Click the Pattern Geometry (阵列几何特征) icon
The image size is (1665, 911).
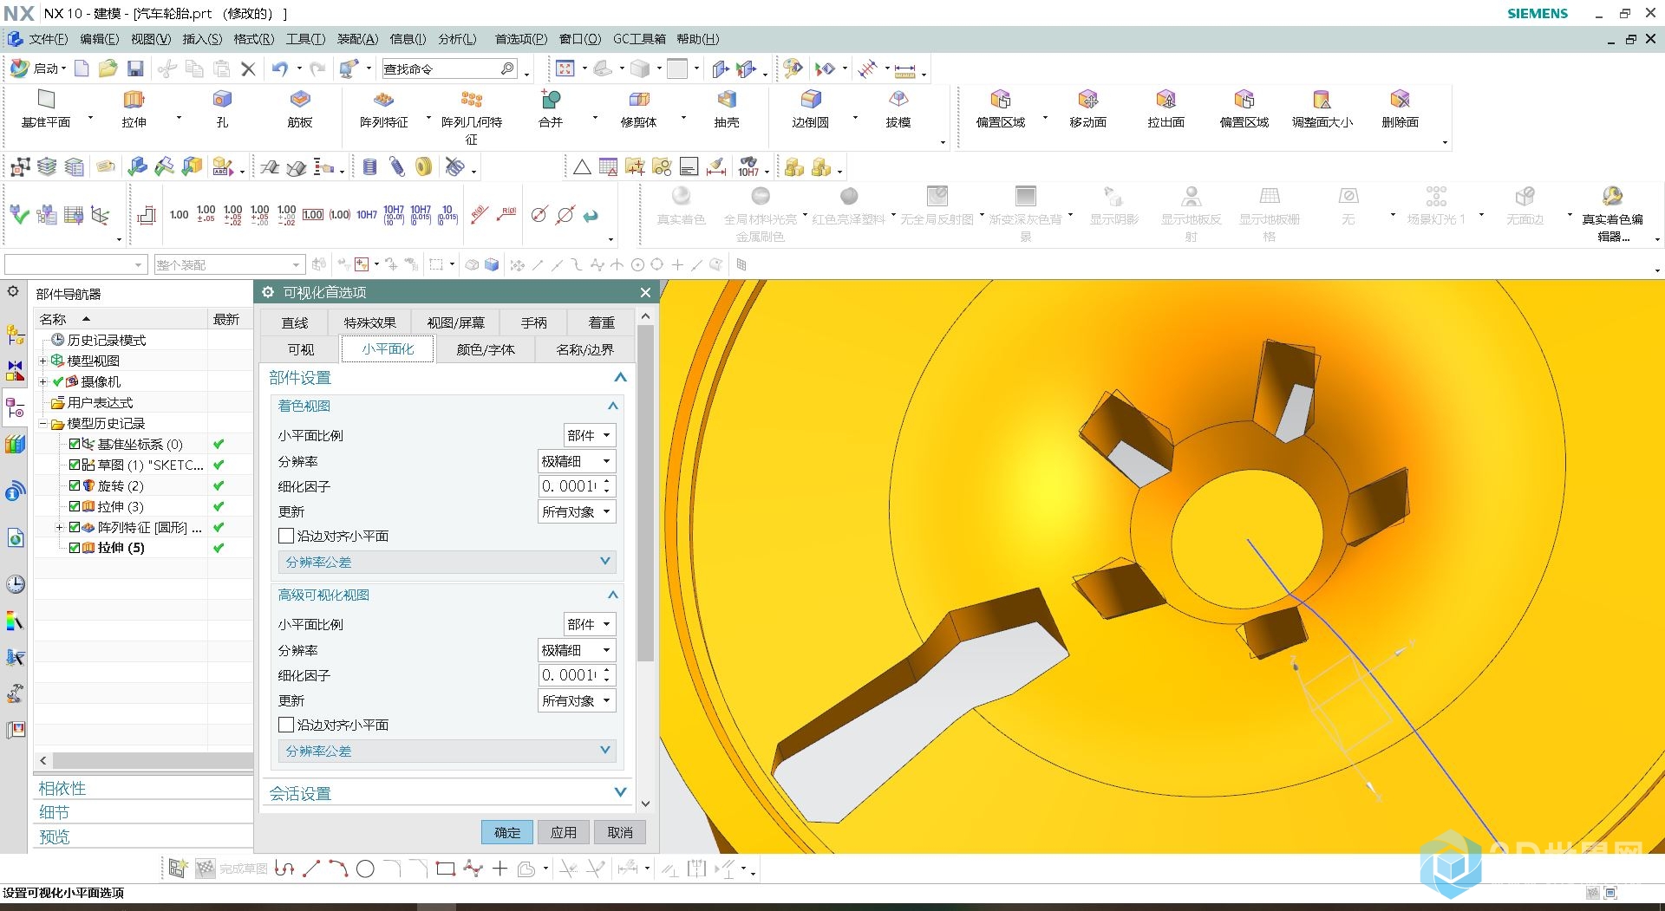click(472, 100)
